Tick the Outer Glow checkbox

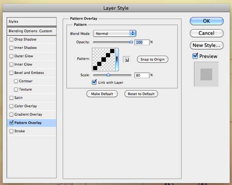[11, 56]
